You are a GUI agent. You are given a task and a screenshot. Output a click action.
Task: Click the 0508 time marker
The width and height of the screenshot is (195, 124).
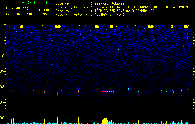pyautogui.click(x=151, y=27)
